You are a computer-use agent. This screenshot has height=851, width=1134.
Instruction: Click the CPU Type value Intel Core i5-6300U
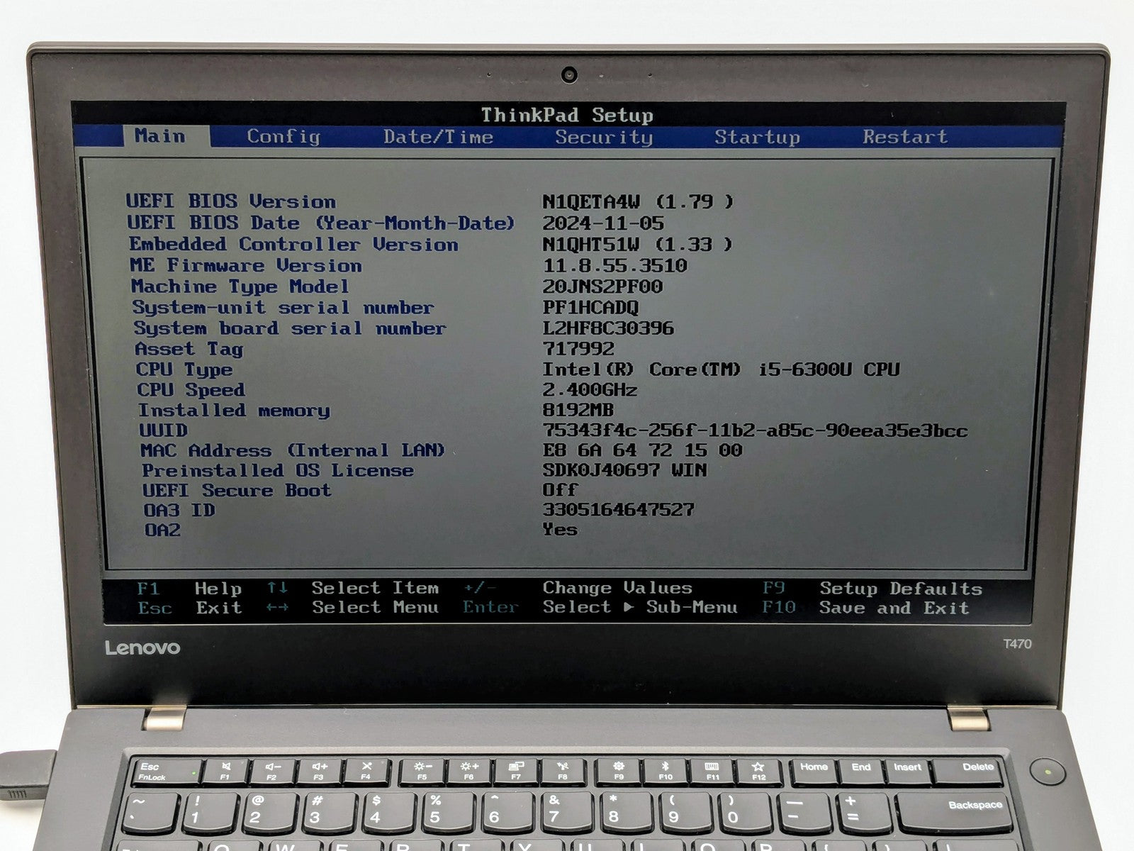coord(721,369)
